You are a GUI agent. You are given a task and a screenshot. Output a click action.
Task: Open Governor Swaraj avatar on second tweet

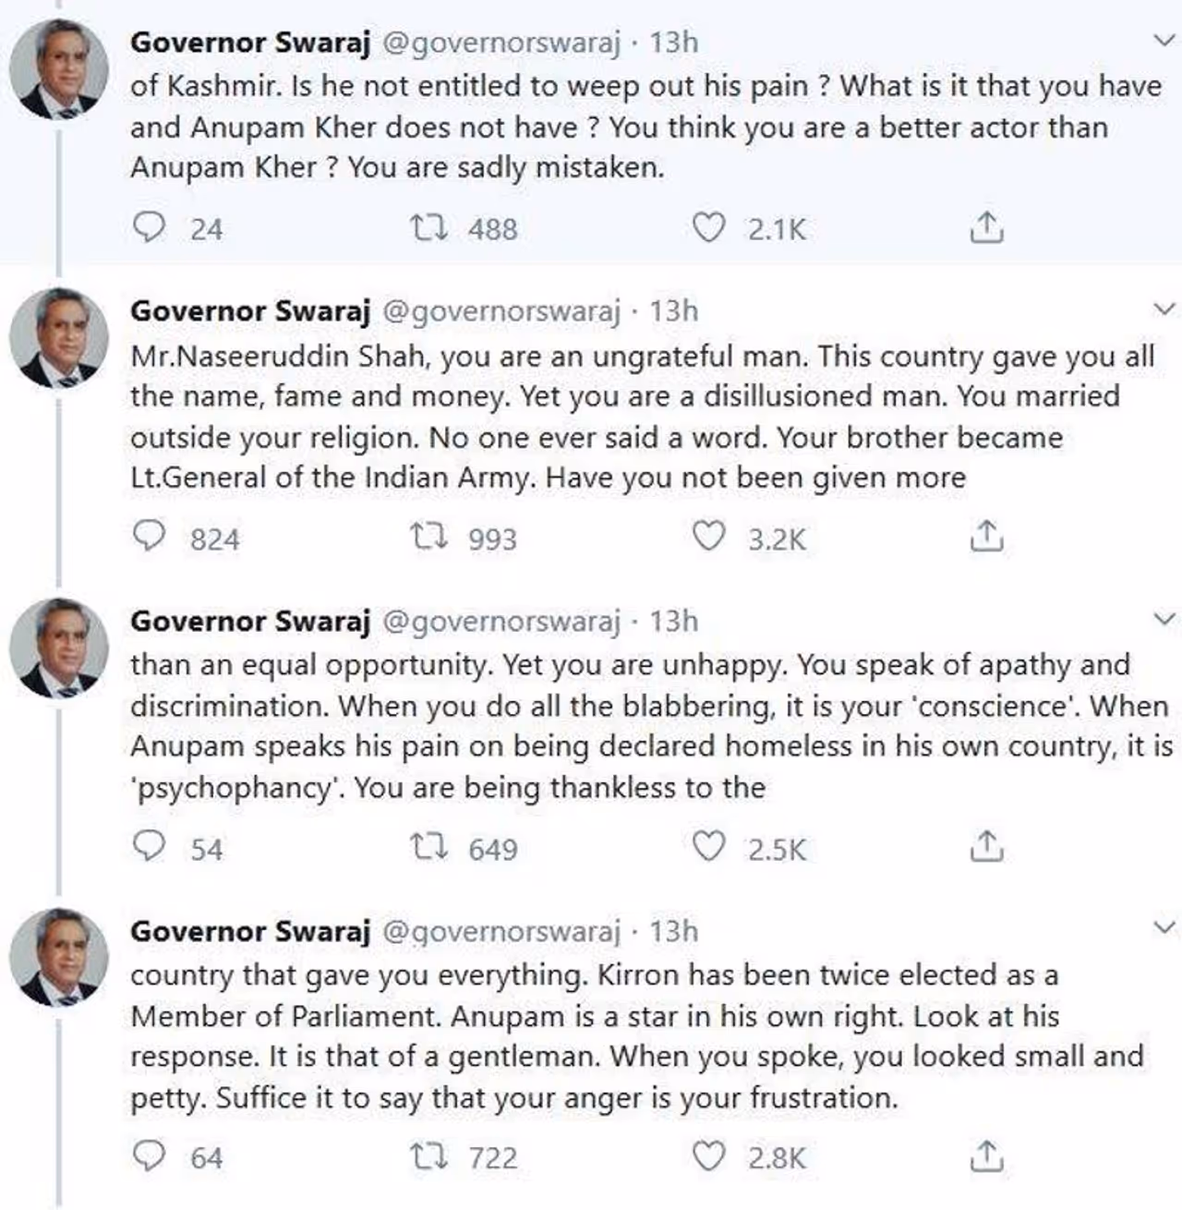[59, 336]
